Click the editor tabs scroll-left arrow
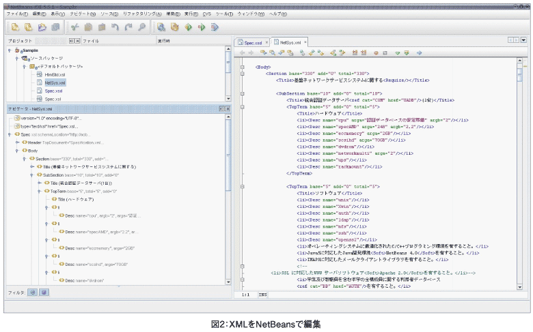 tap(510, 40)
